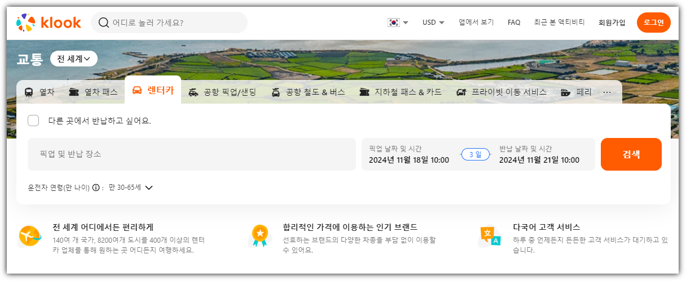This screenshot has width=686, height=281.
Task: Switch to the '공항 픽업/샌딩' tab
Action: click(222, 92)
